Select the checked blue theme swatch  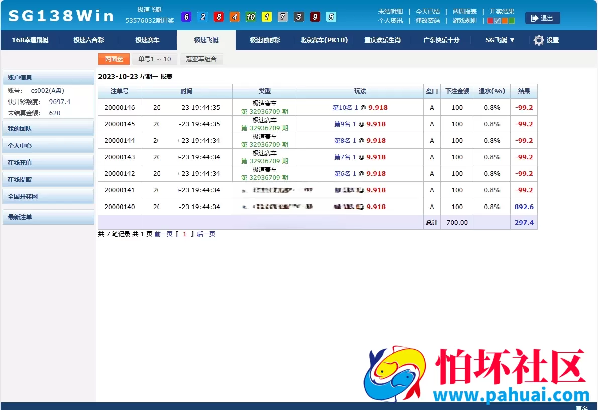[x=497, y=21]
